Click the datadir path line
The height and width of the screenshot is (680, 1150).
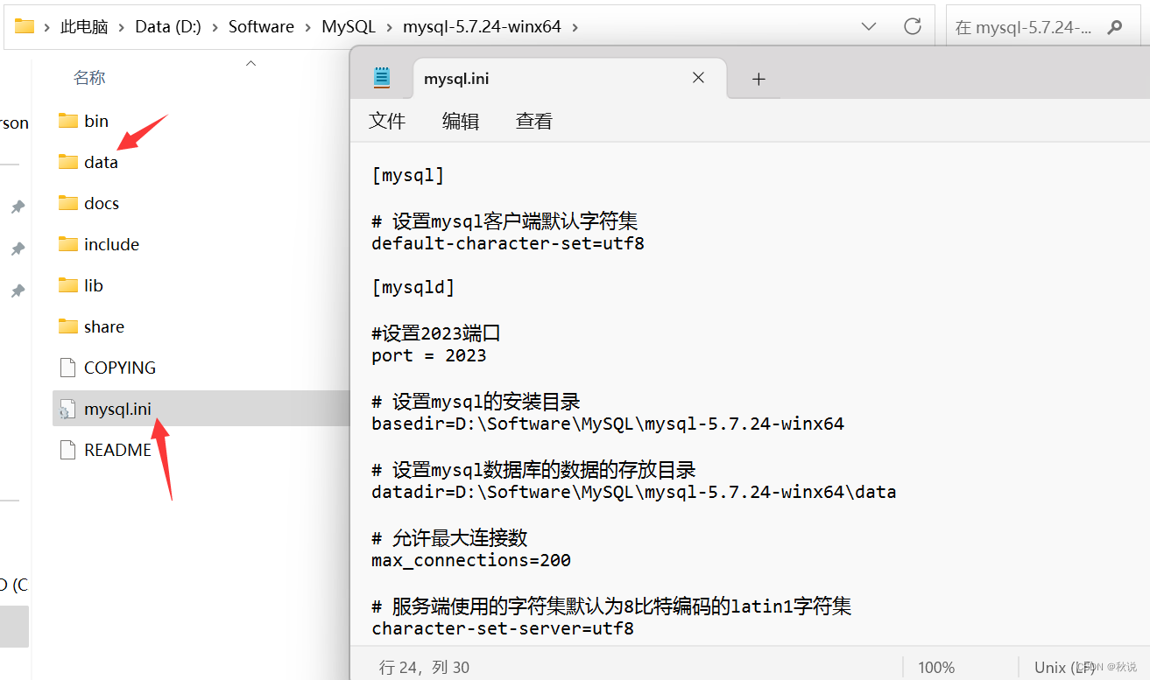634,492
